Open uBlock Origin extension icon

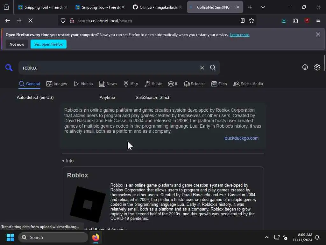307,20
